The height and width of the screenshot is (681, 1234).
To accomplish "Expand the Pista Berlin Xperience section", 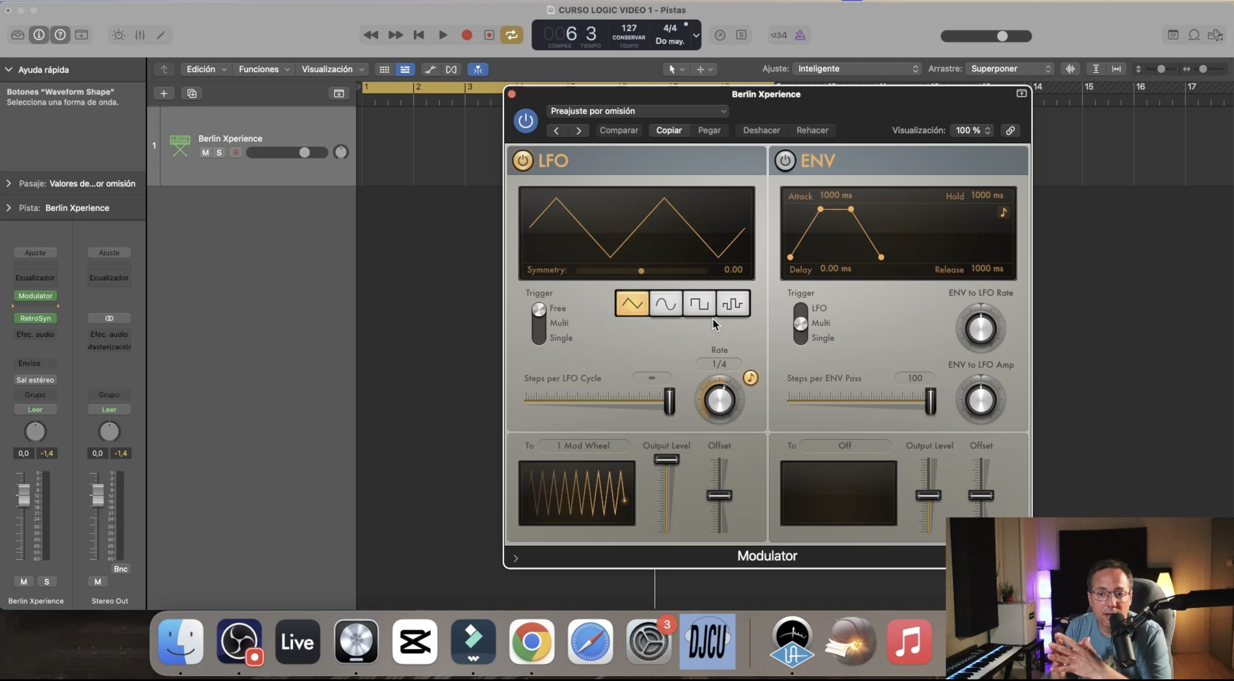I will 9,208.
